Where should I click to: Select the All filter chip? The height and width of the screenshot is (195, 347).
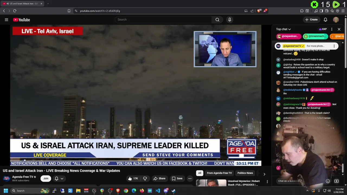coord(200,173)
